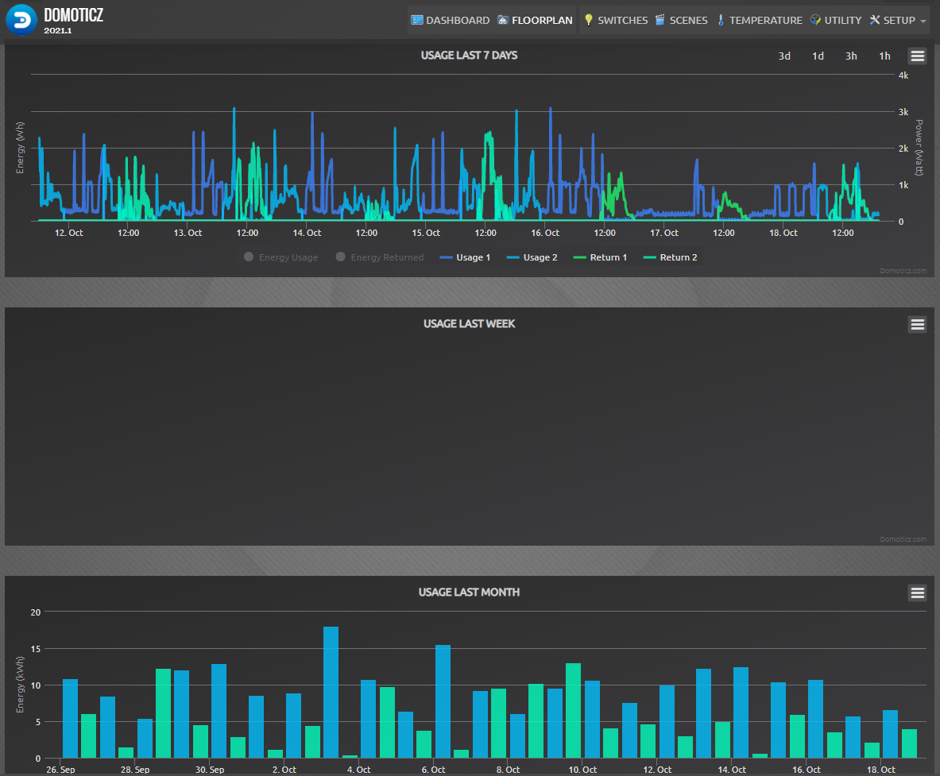Open the Dashboard tab
This screenshot has width=940, height=776.
(x=451, y=21)
